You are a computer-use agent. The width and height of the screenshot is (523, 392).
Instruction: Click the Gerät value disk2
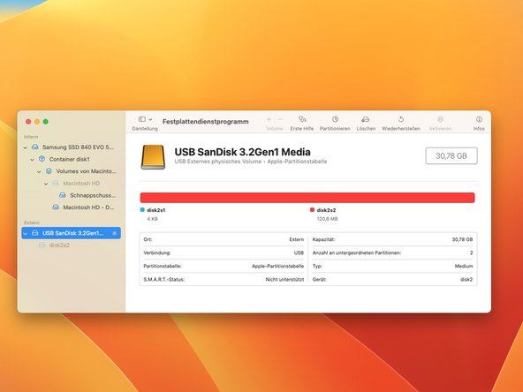tap(466, 279)
